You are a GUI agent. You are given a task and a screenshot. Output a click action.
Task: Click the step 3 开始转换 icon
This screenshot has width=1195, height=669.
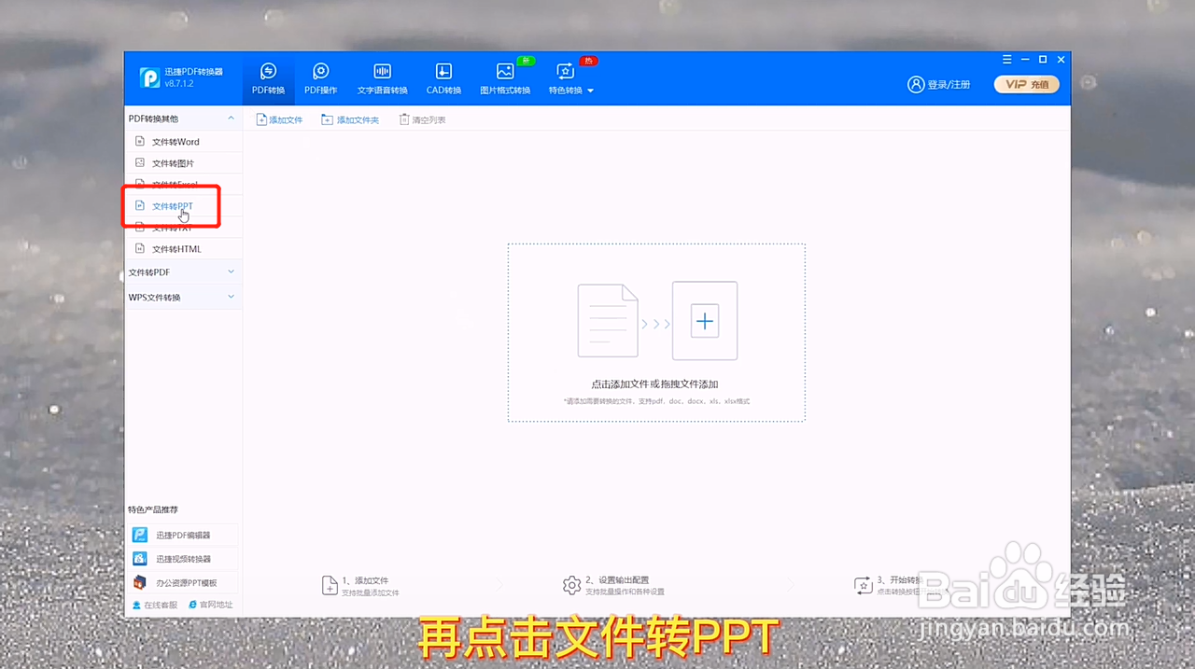863,585
